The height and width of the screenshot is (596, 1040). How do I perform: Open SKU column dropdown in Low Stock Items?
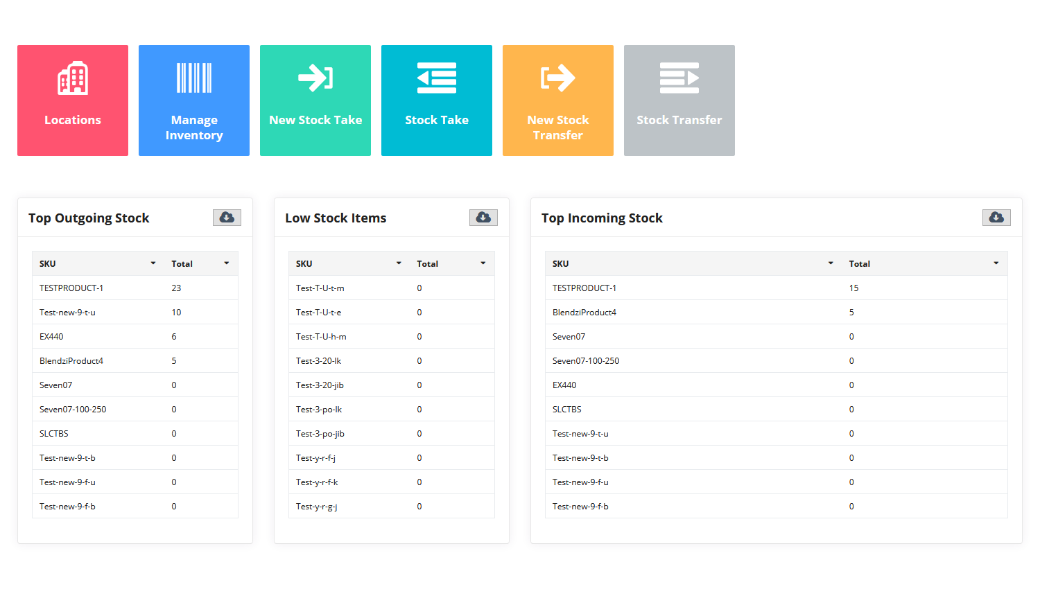[399, 263]
